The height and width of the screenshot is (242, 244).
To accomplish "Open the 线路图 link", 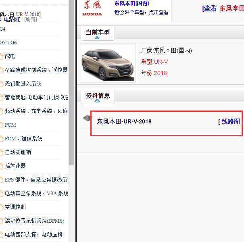I will coord(231,121).
